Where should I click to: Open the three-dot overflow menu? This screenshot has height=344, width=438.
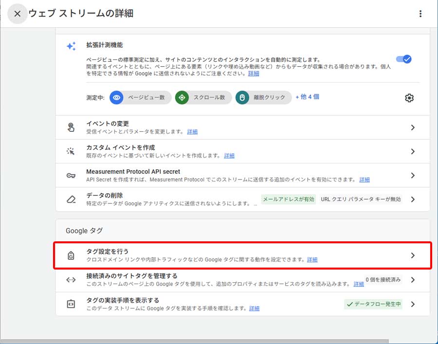click(420, 14)
